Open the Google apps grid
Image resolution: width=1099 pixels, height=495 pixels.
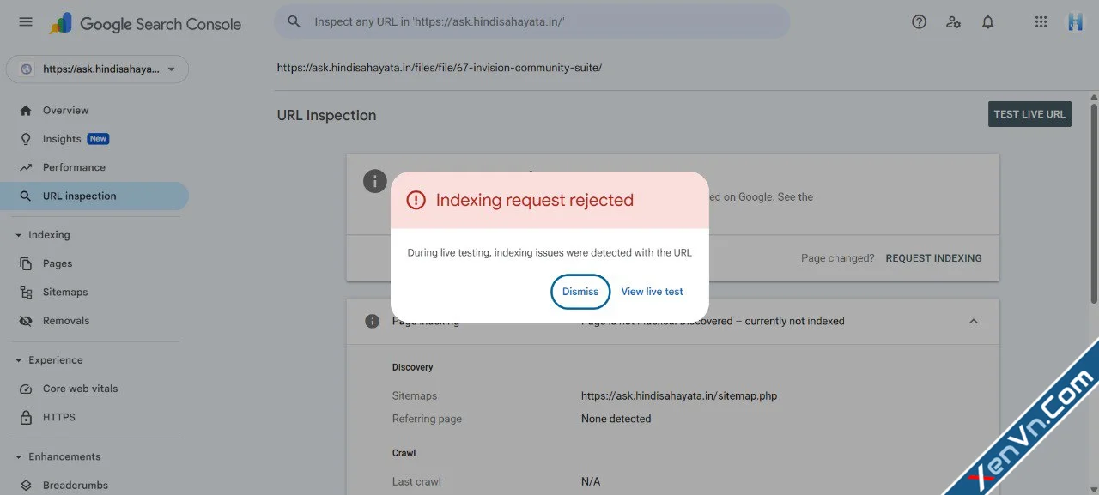click(x=1041, y=22)
